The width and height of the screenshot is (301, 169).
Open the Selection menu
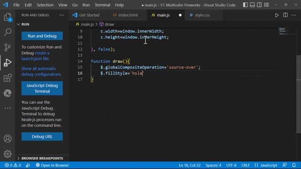click(45, 5)
